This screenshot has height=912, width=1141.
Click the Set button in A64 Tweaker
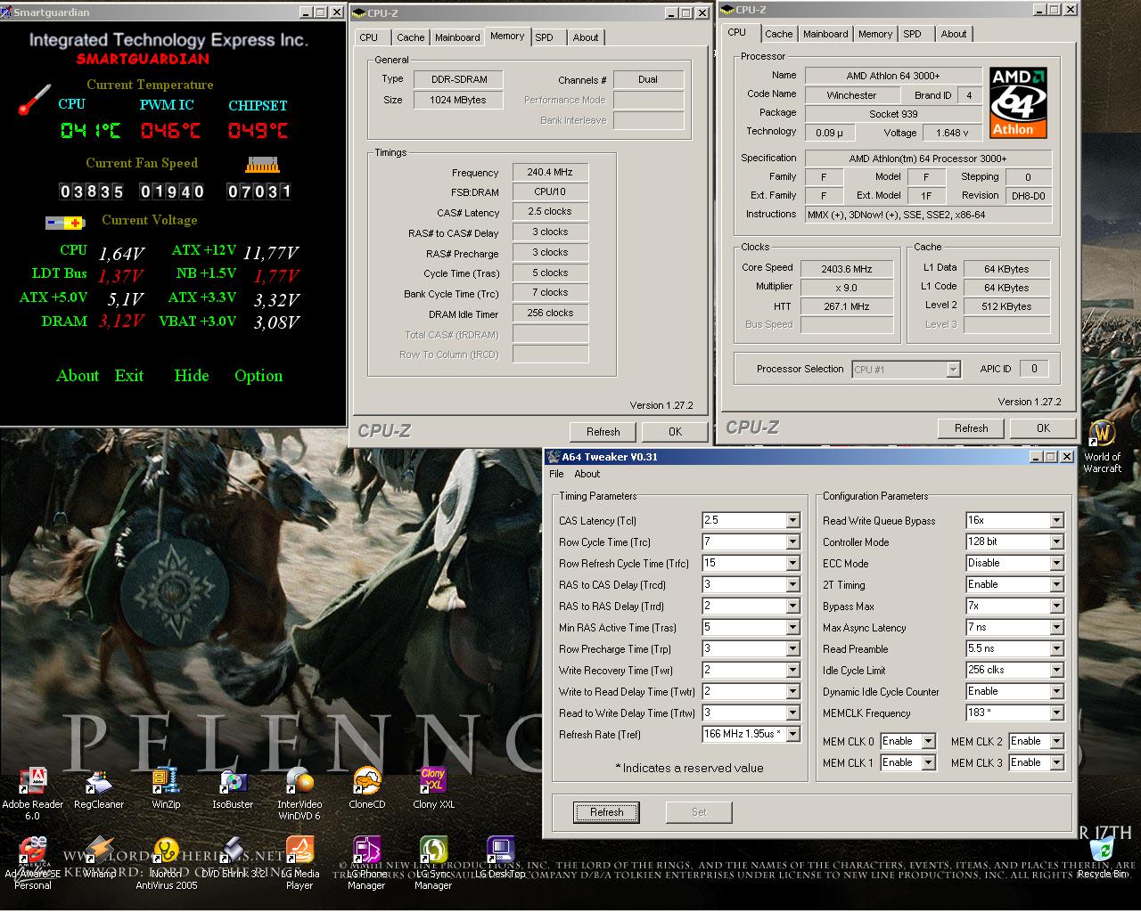699,812
